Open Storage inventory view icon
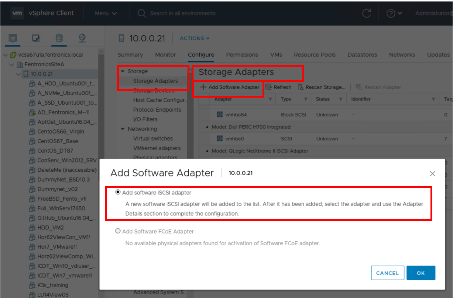 click(59, 38)
